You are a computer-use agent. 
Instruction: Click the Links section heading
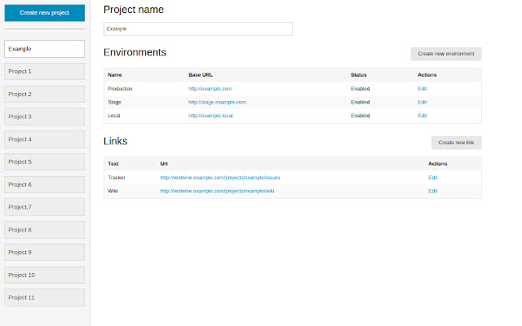tap(116, 141)
